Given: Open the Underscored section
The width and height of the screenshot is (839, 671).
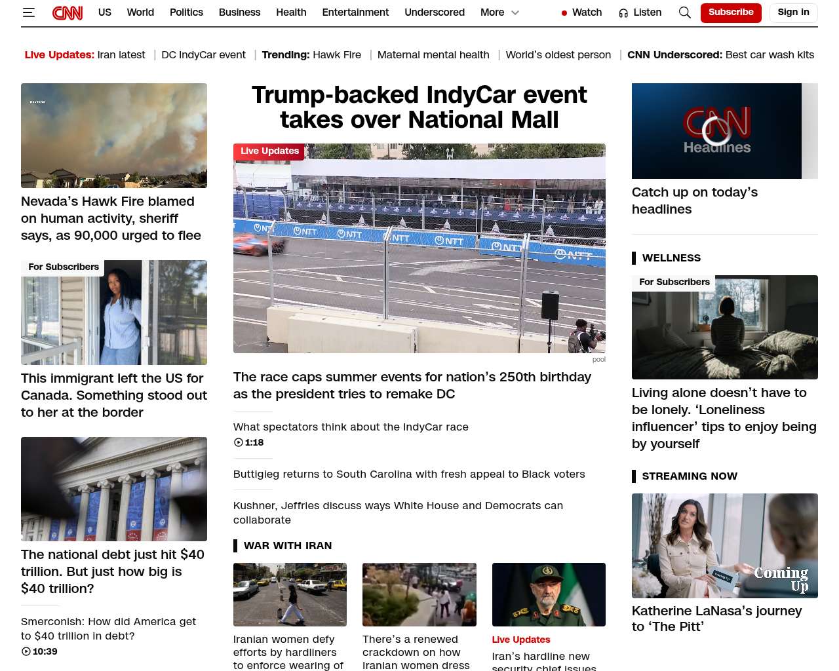Looking at the screenshot, I should (435, 12).
